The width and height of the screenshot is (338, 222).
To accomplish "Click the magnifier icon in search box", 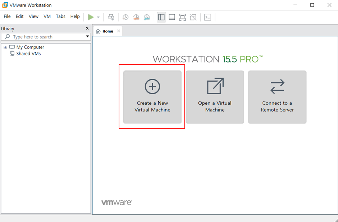I will tap(7, 37).
